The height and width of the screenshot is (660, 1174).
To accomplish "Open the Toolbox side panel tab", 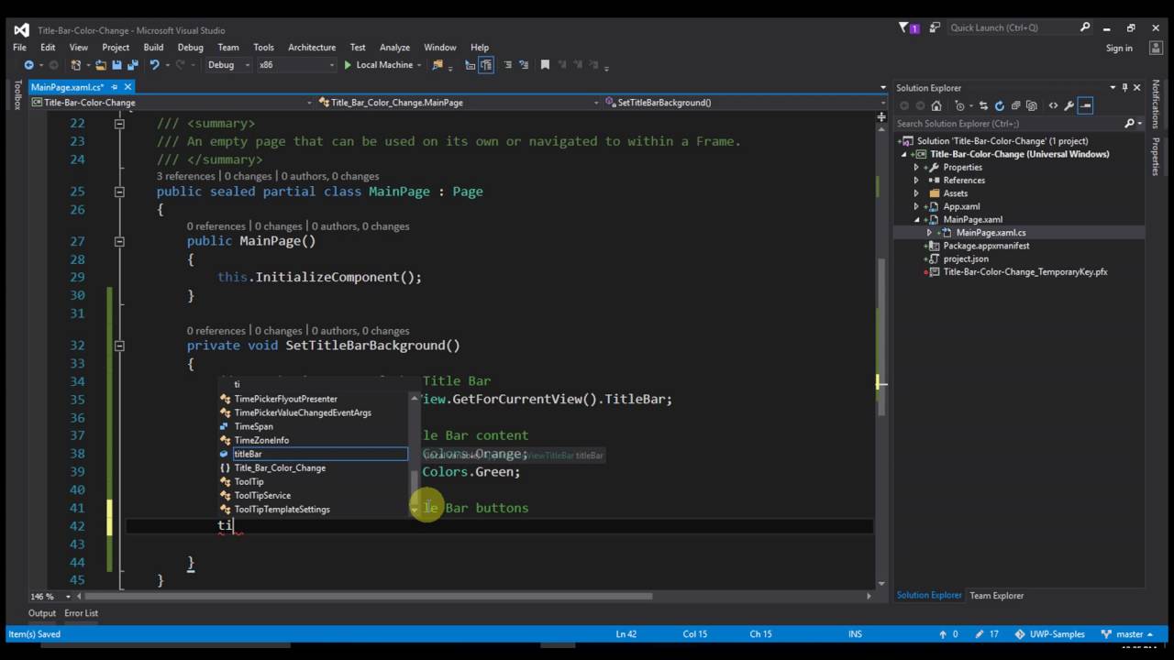I will click(17, 95).
